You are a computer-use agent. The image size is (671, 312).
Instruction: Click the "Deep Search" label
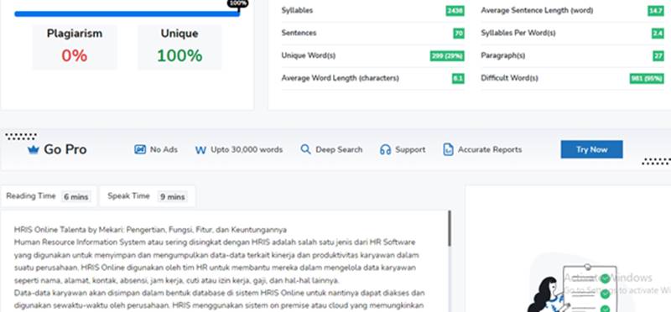(339, 150)
